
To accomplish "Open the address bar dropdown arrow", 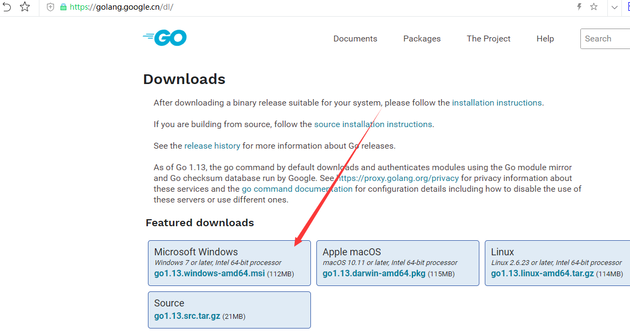I will [x=613, y=8].
